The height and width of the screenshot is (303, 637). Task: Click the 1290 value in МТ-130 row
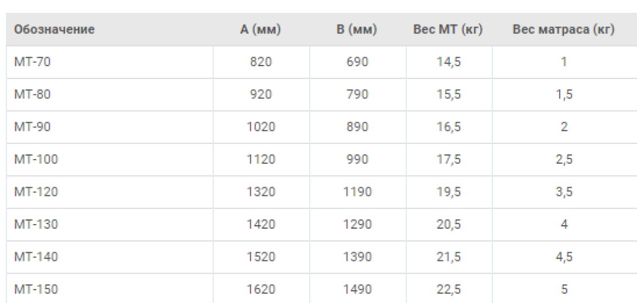357,224
